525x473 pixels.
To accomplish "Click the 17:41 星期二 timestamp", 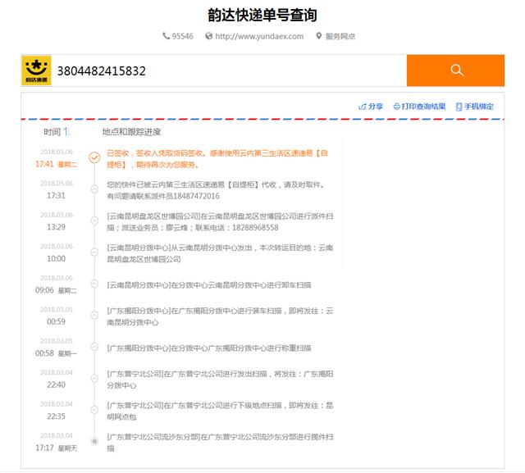I will (x=57, y=164).
